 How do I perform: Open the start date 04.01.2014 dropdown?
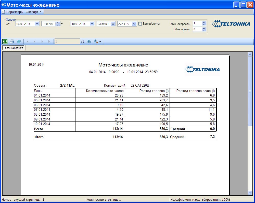(x=37, y=24)
